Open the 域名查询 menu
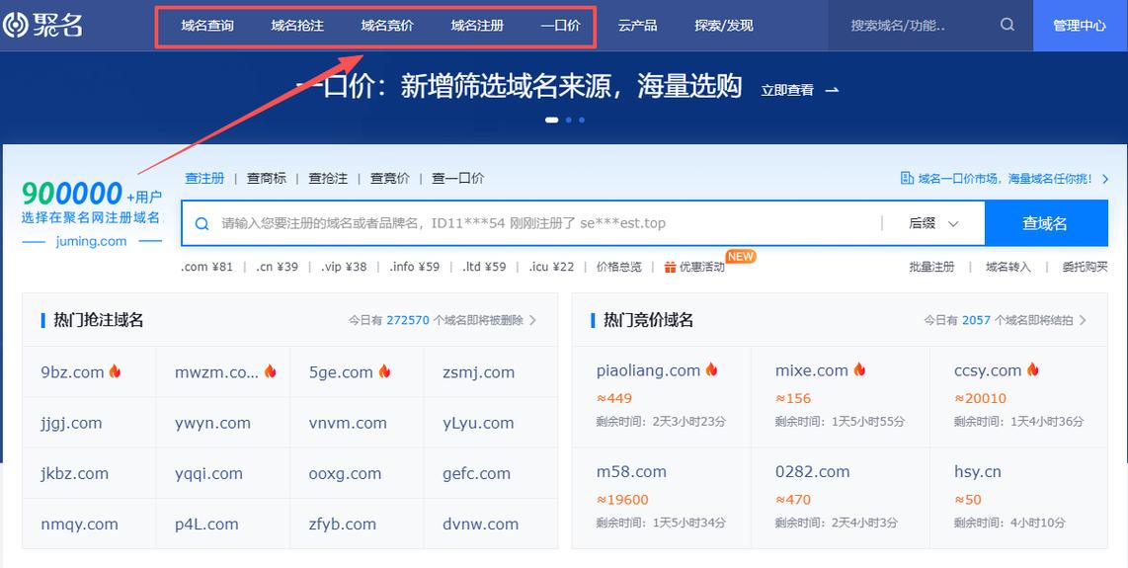Screen dimensions: 1128x568 [207, 26]
